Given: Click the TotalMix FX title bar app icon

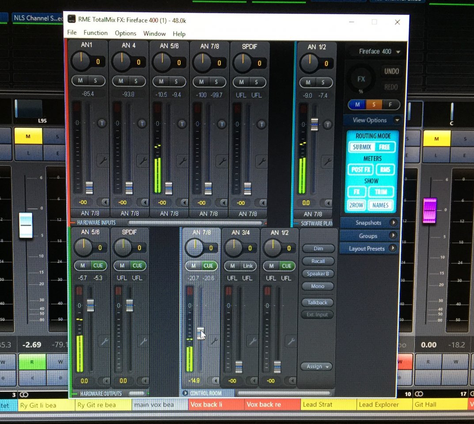Looking at the screenshot, I should click(71, 19).
